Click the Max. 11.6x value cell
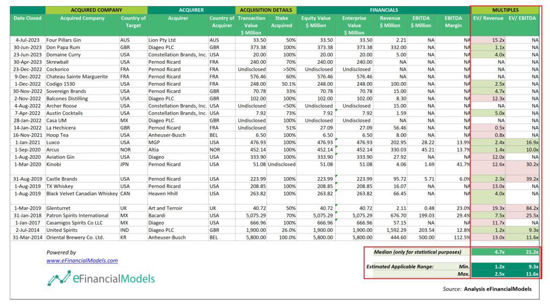The width and height of the screenshot is (550, 307). 523,274
